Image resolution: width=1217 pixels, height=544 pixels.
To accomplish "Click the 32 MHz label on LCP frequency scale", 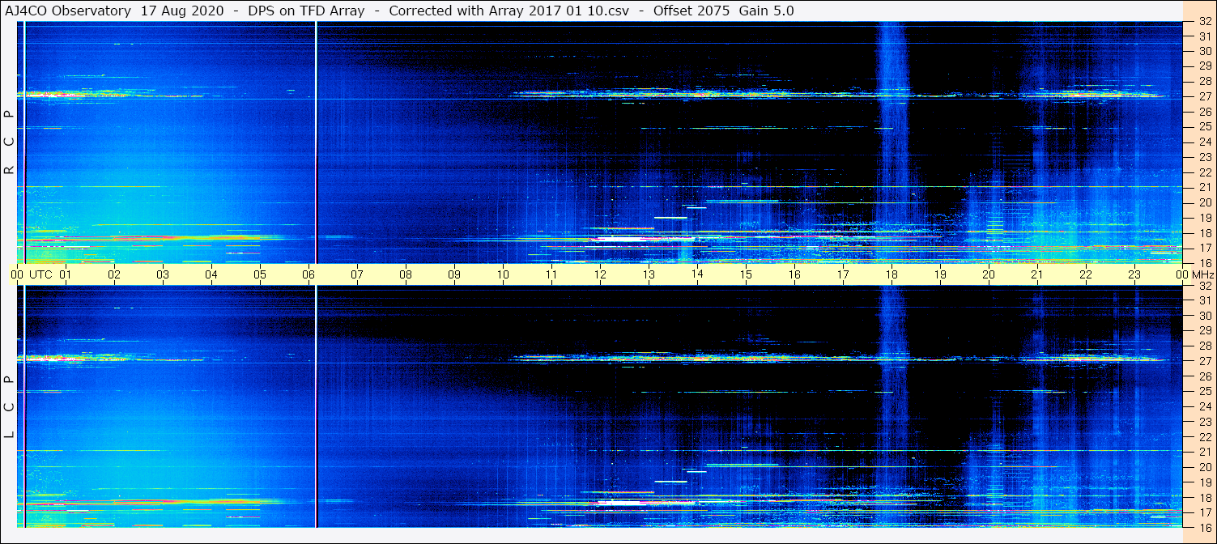I will pos(1204,286).
